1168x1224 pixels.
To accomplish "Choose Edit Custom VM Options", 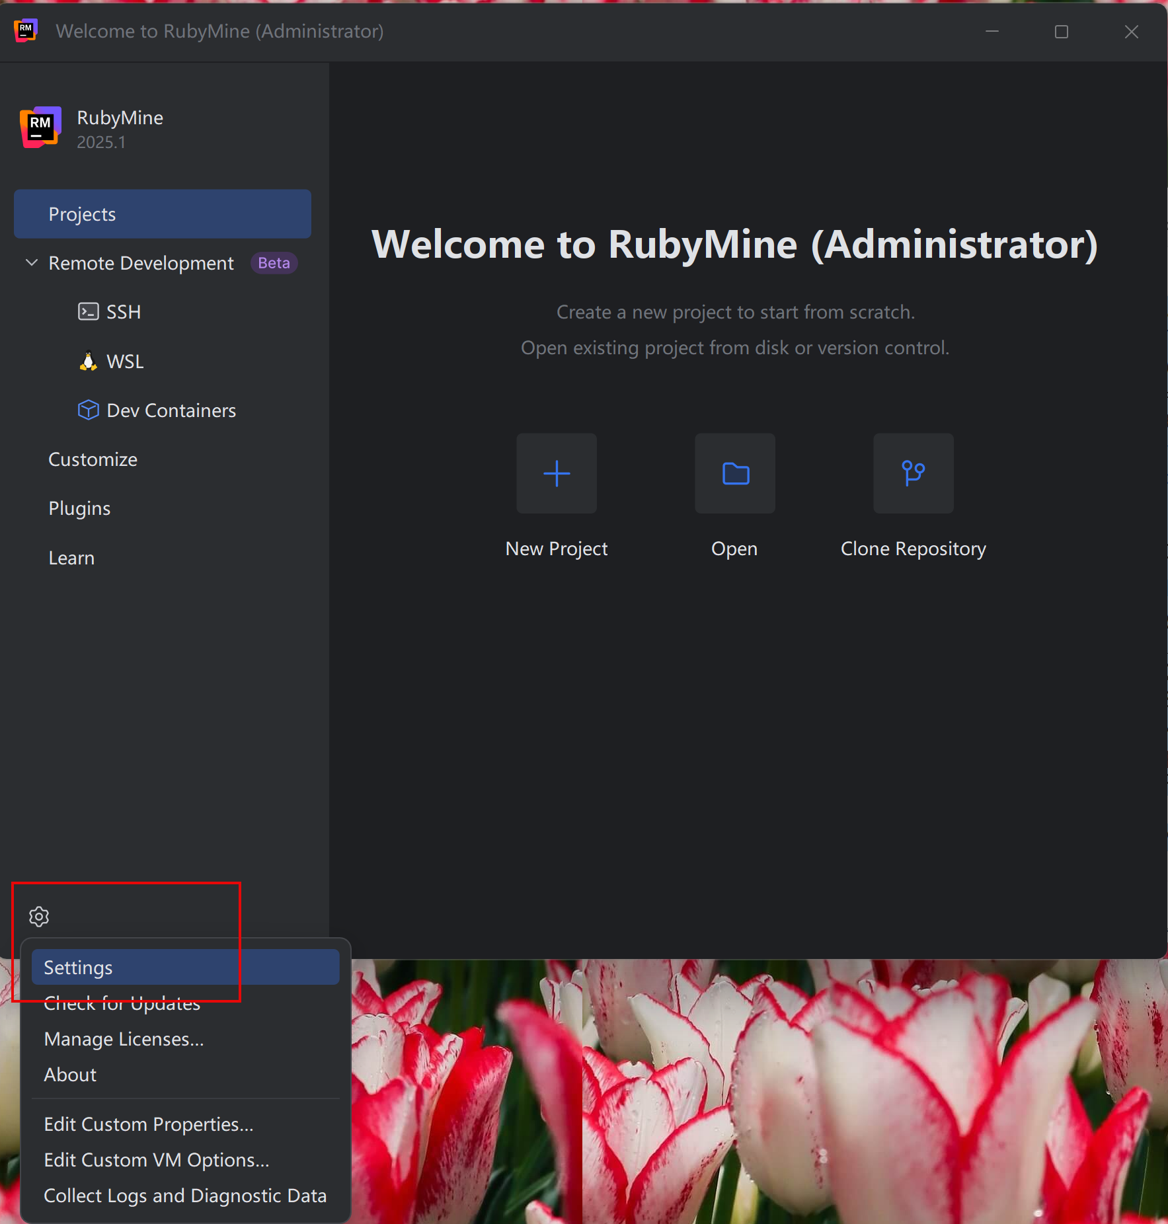I will 157,1160.
